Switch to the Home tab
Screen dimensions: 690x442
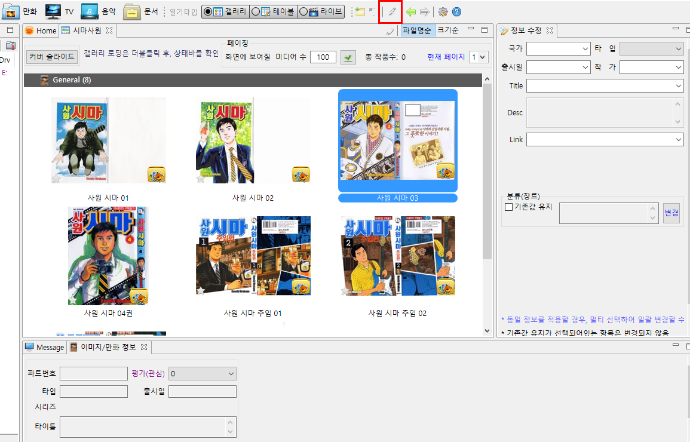(x=41, y=30)
